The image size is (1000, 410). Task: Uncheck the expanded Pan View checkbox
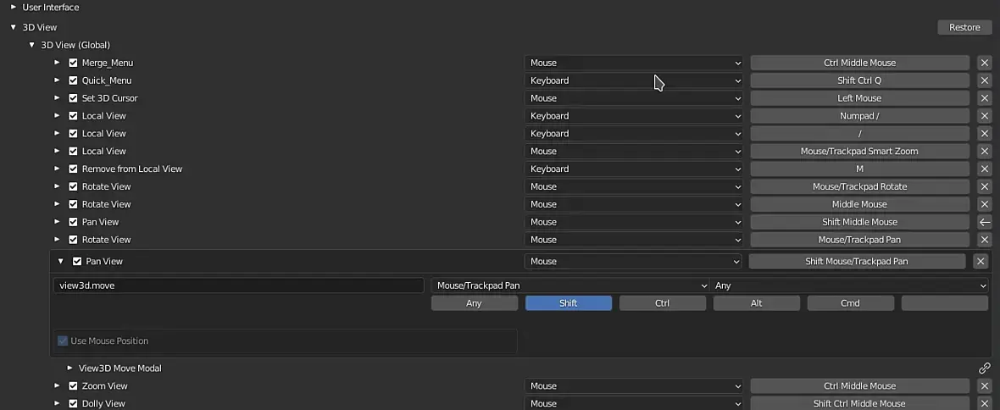[77, 262]
